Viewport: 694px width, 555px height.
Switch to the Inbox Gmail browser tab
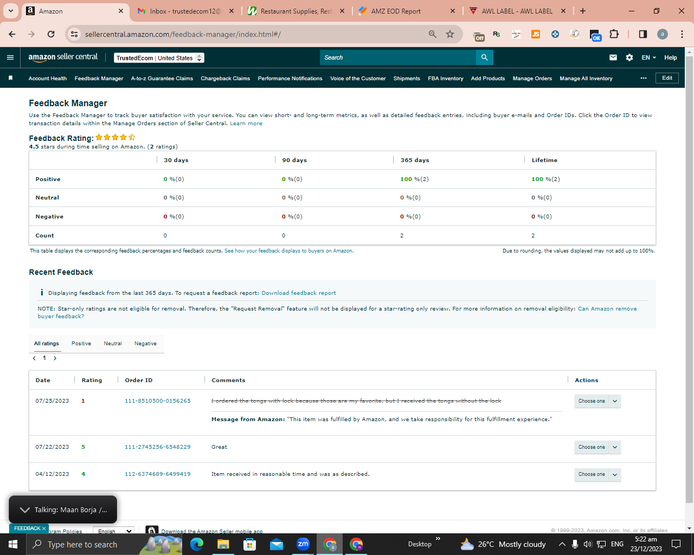[x=185, y=11]
